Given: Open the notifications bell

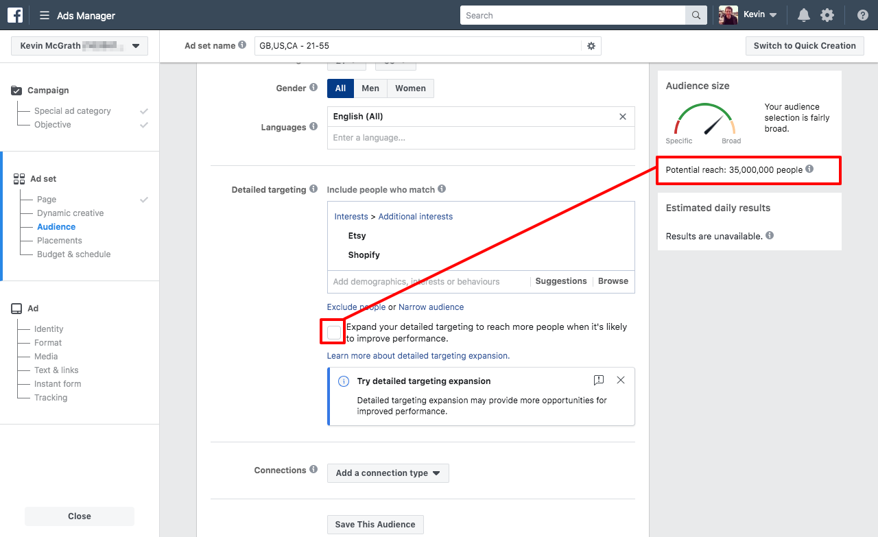Looking at the screenshot, I should point(803,15).
